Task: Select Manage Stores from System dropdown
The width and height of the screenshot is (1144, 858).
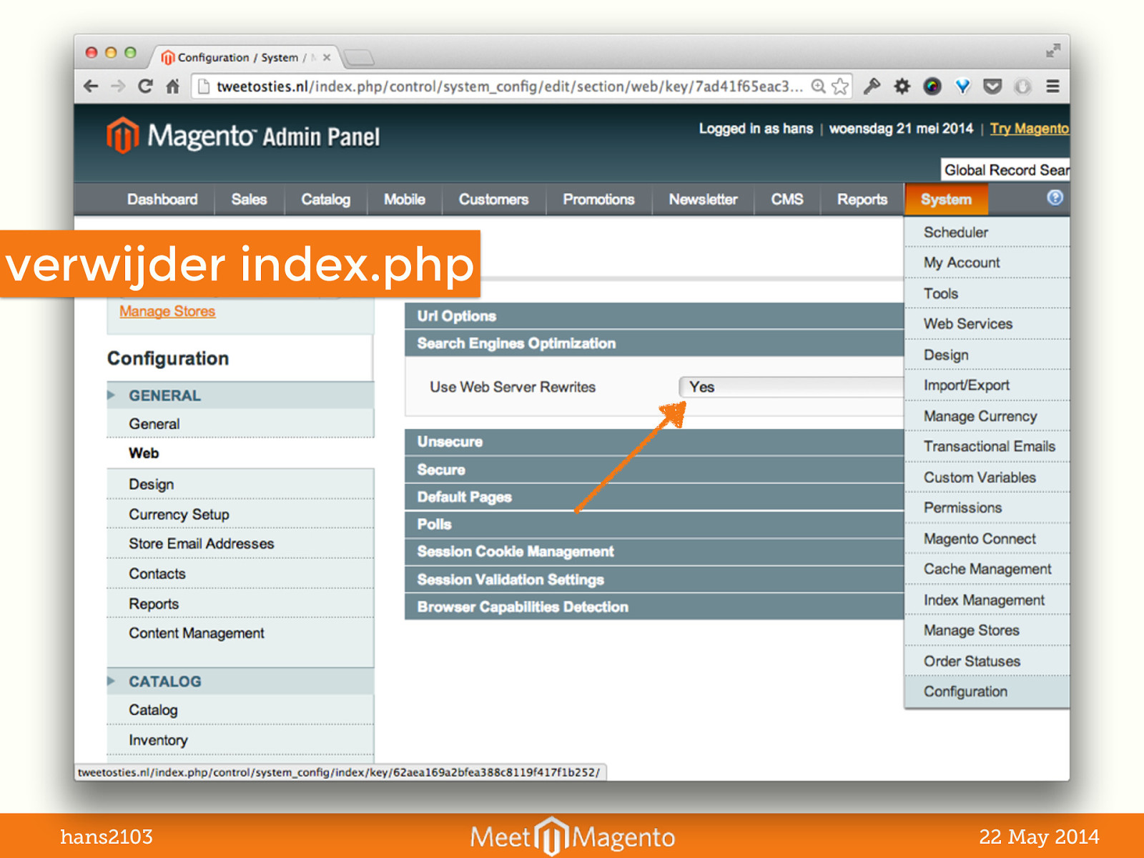Action: tap(987, 631)
